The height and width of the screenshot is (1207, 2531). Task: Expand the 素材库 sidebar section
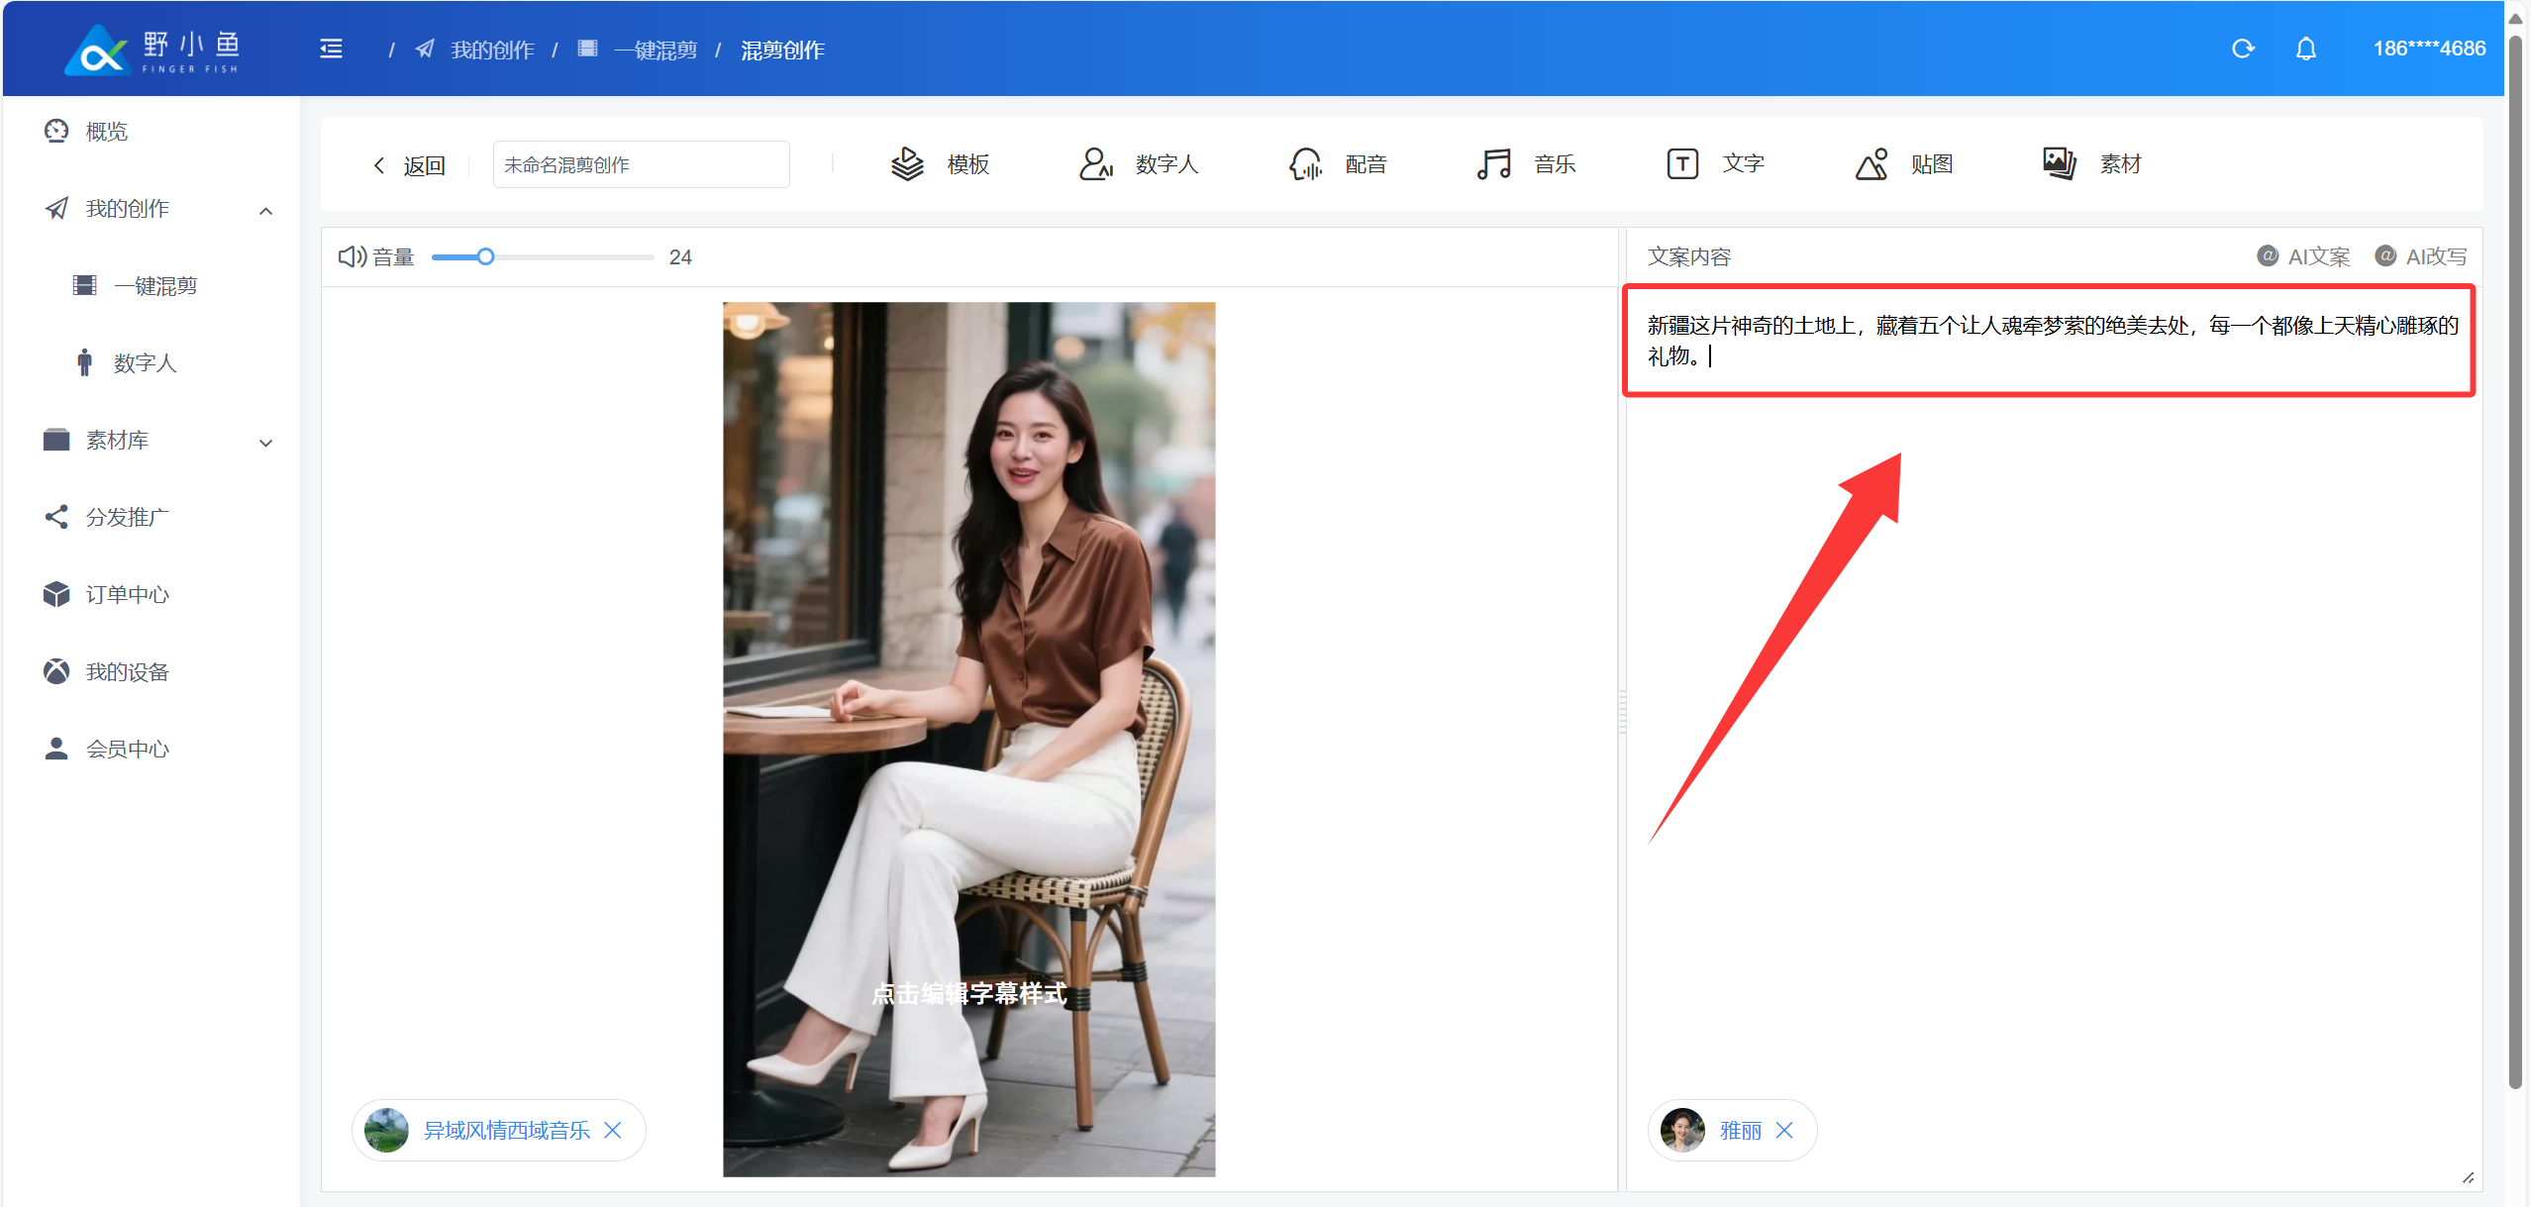(265, 442)
